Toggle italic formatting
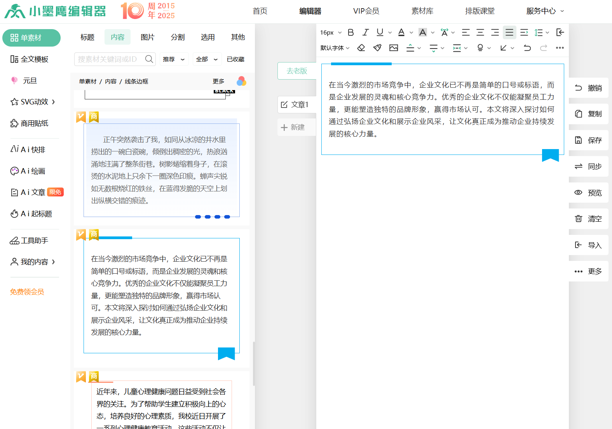Image resolution: width=612 pixels, height=429 pixels. point(365,32)
